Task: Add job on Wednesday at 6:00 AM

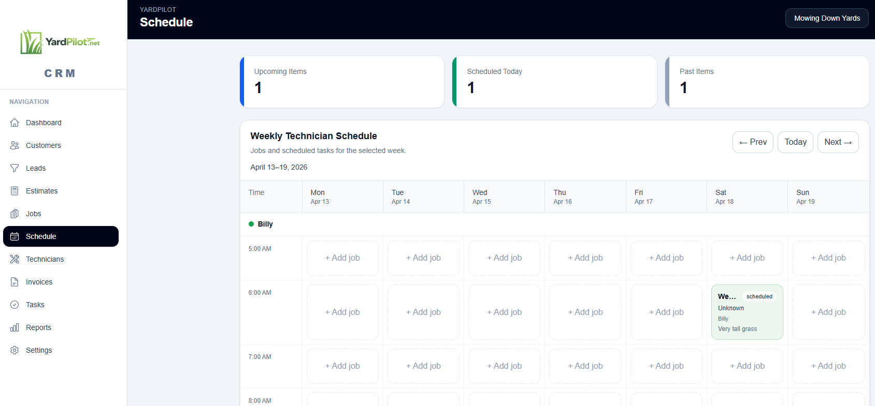Action: 504,312
